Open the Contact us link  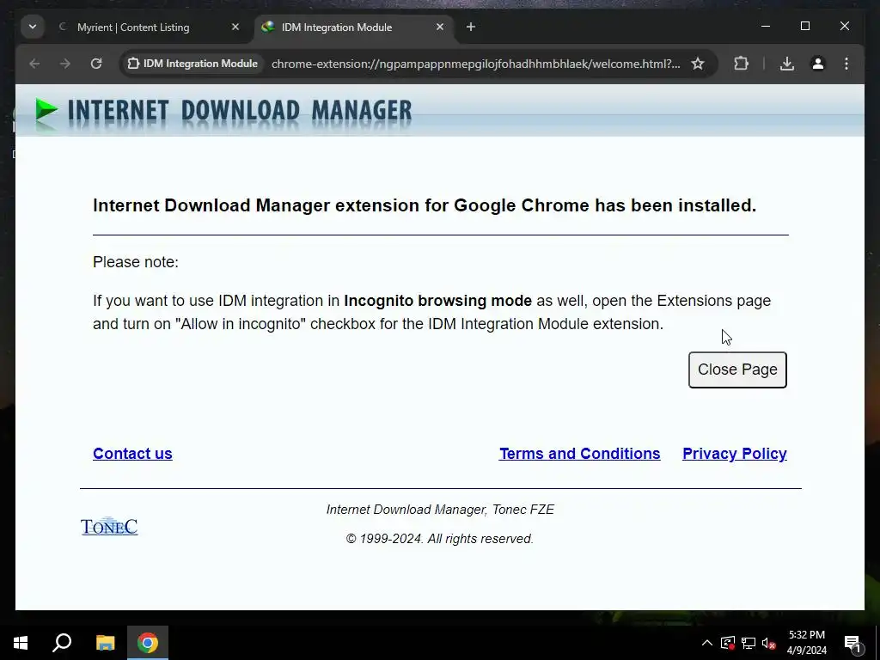(x=132, y=454)
